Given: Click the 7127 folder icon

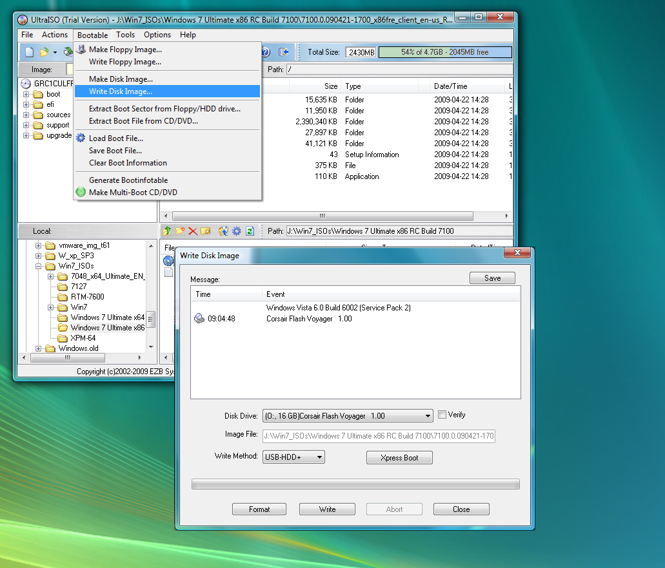Looking at the screenshot, I should 63,287.
